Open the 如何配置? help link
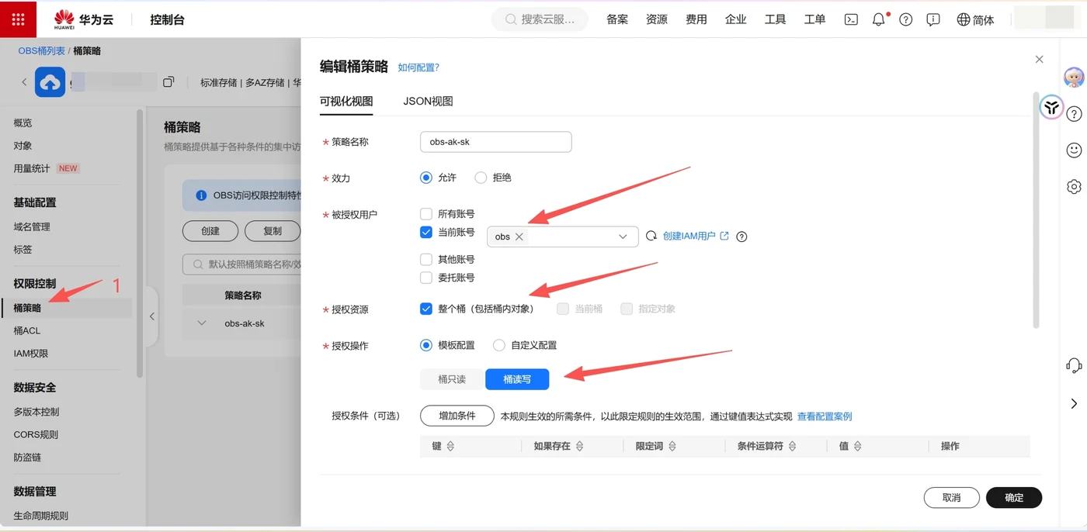This screenshot has width=1087, height=532. pos(418,67)
